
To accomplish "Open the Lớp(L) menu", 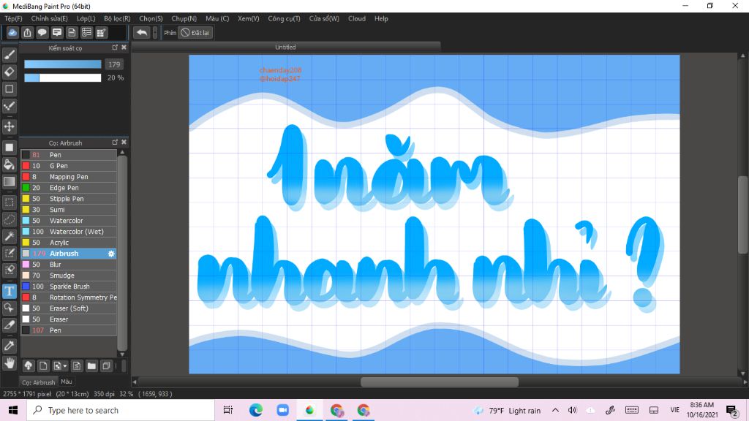I will pos(86,18).
